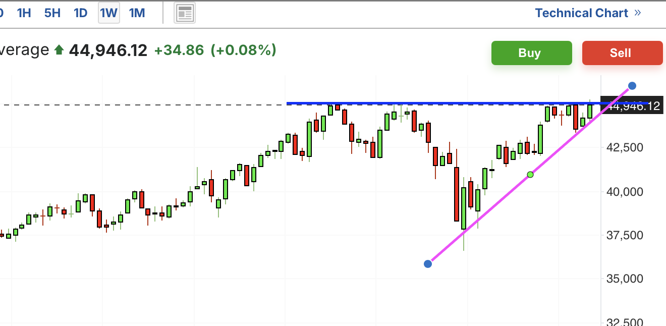Open the Technical Chart link

coord(581,13)
